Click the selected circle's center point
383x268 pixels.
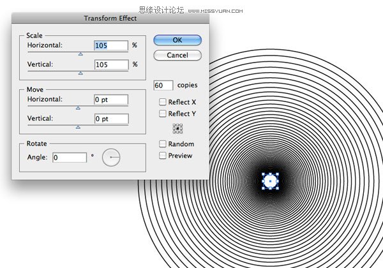pyautogui.click(x=271, y=181)
